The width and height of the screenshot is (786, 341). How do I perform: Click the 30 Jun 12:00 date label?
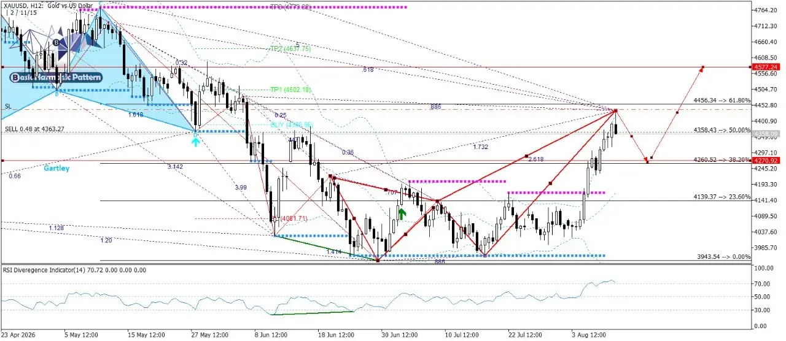click(400, 335)
